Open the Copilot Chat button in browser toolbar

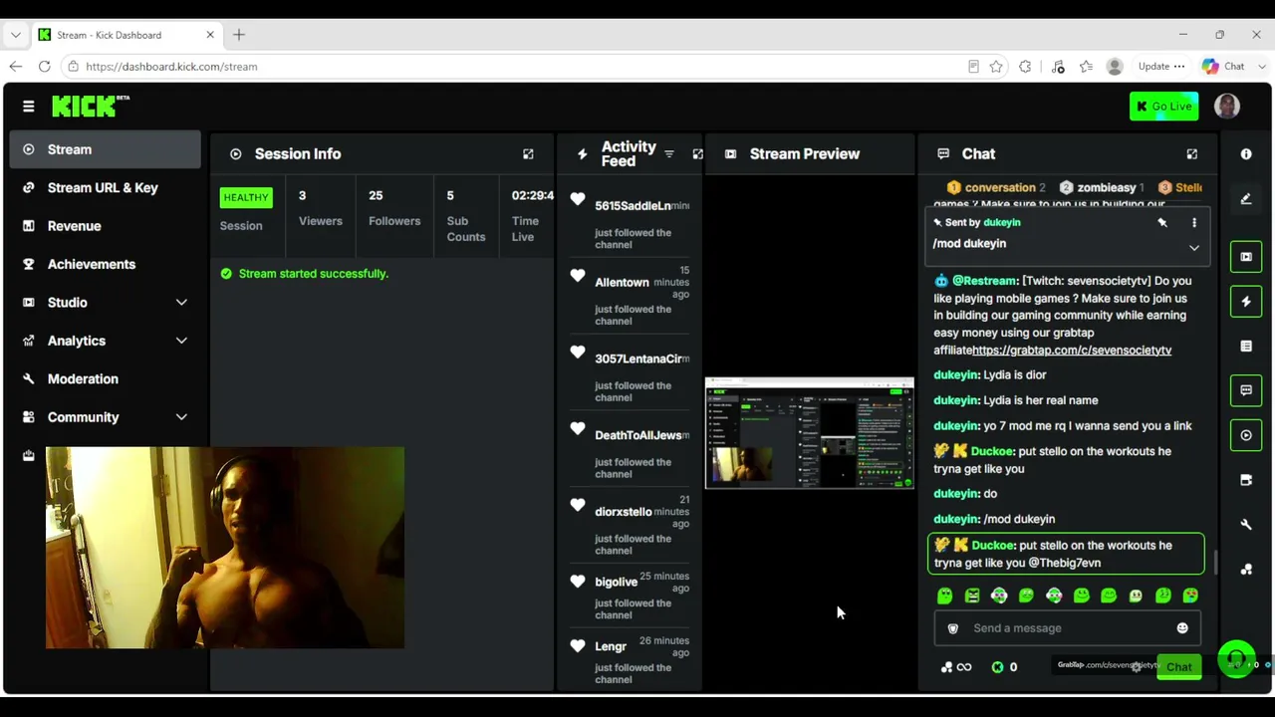[1223, 67]
